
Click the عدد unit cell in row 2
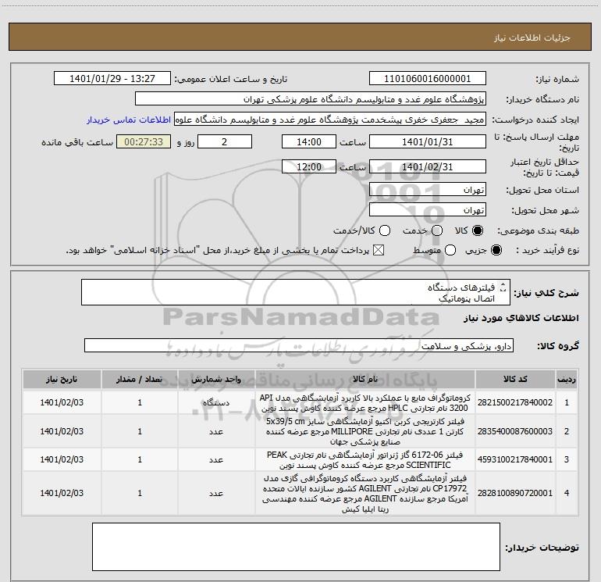point(216,431)
